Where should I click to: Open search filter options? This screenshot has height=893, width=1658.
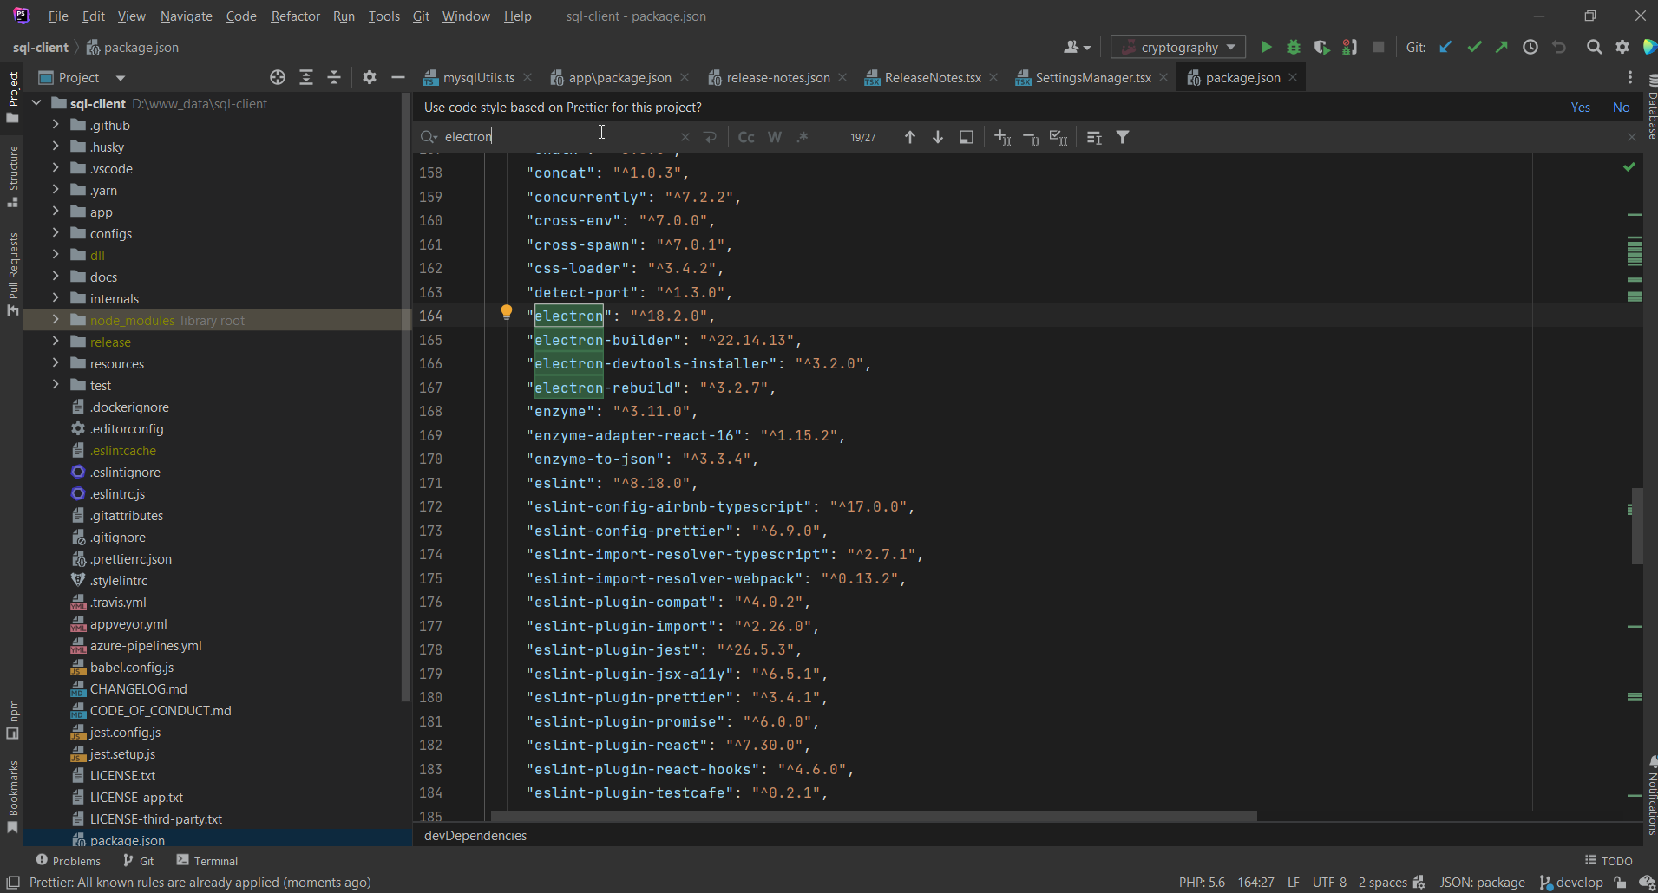click(x=1123, y=137)
